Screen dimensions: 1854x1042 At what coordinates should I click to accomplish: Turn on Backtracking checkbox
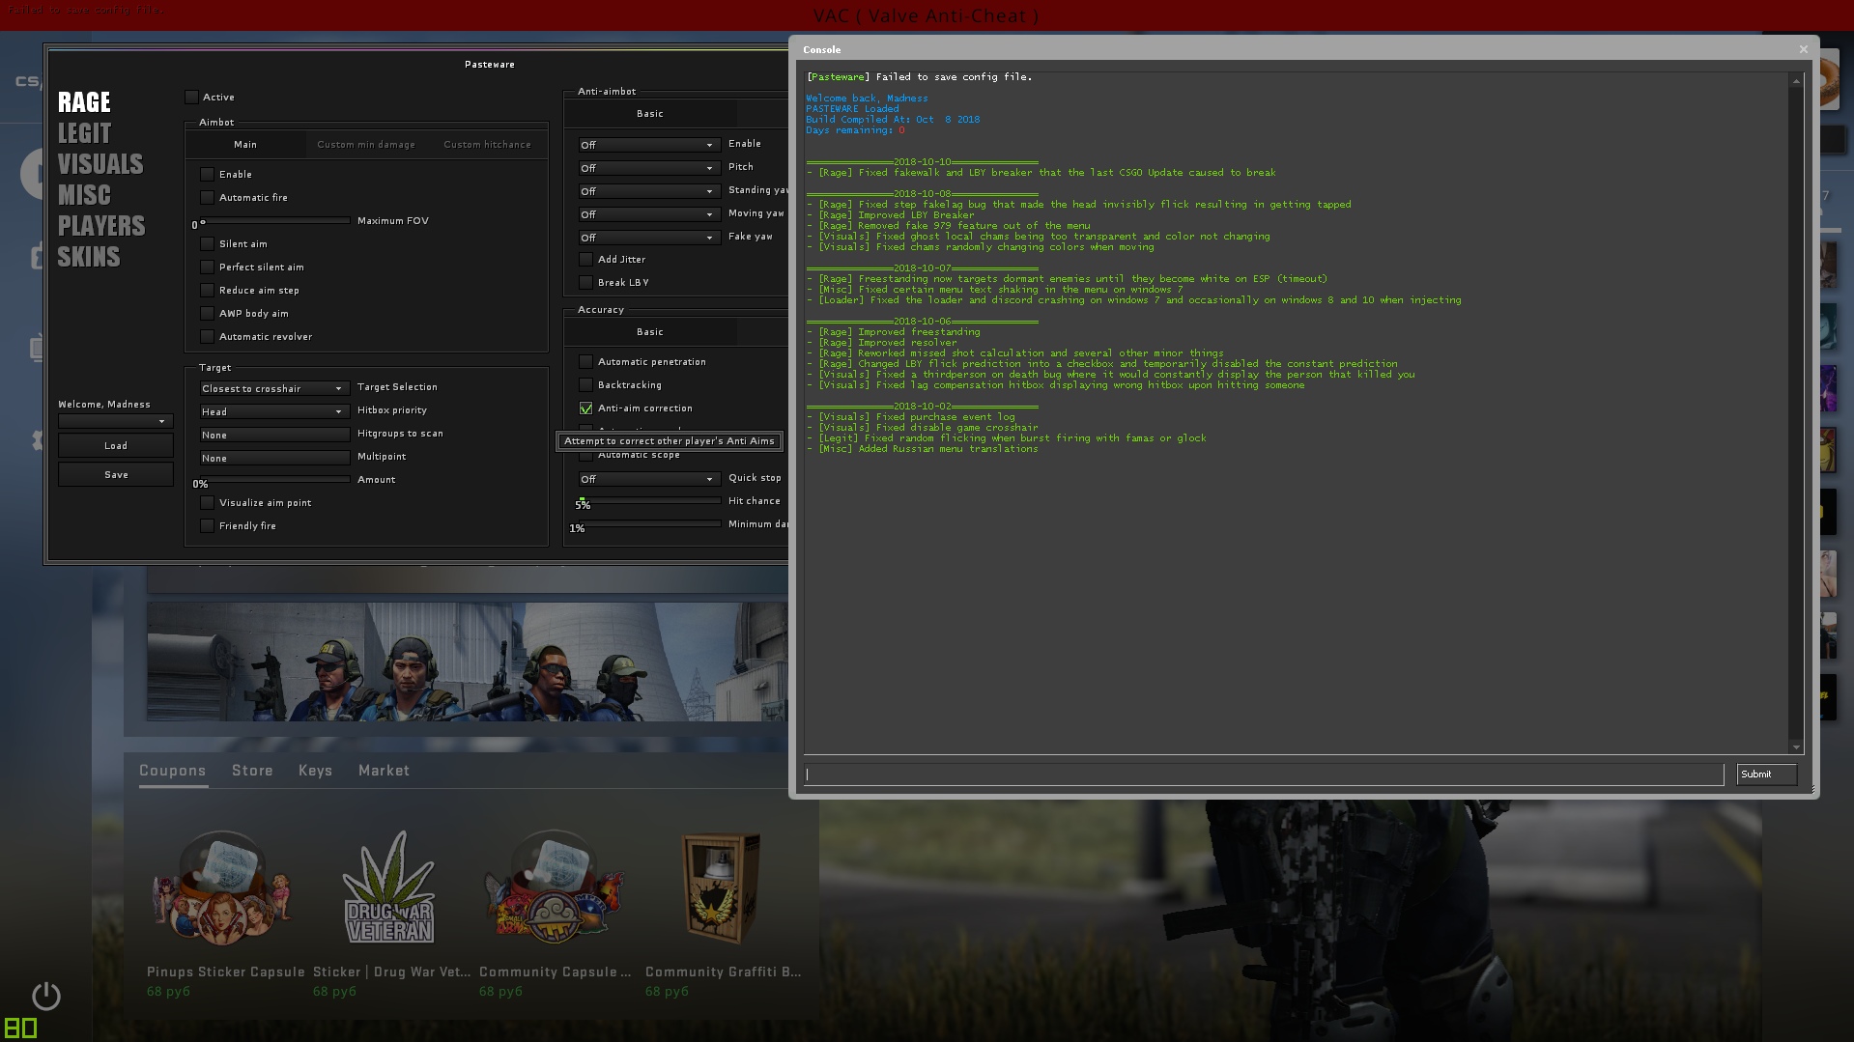click(x=586, y=385)
